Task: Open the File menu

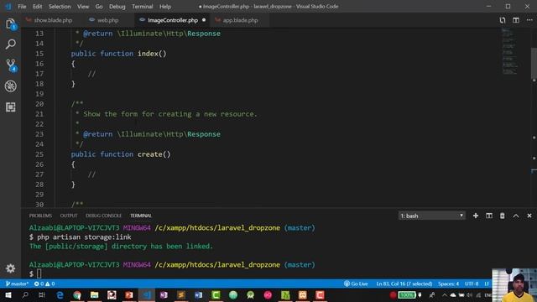Action: (x=22, y=7)
